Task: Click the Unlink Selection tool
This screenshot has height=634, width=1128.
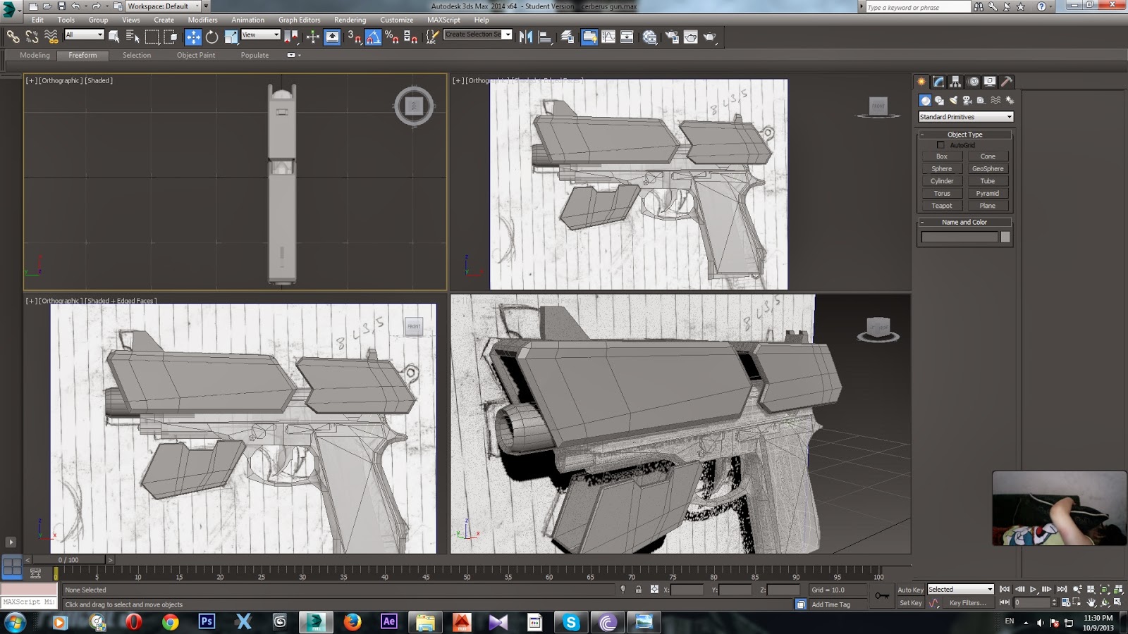Action: 32,37
